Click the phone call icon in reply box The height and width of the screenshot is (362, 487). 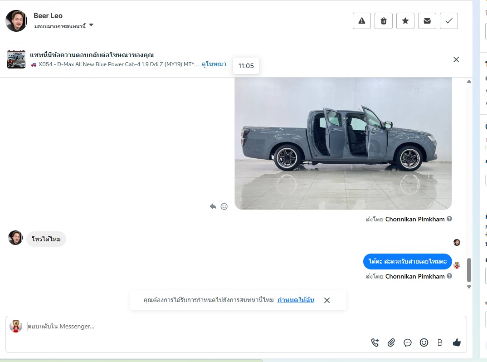click(375, 342)
